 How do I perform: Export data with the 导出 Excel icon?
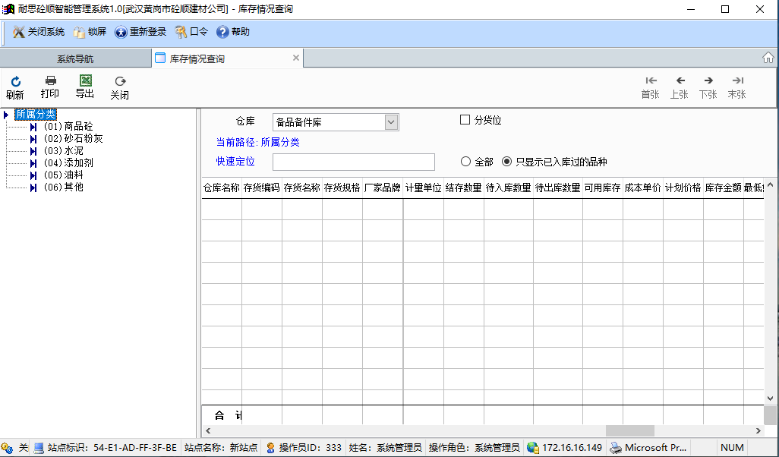85,80
